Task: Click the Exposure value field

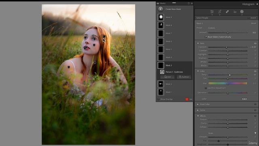Action: coord(253,47)
